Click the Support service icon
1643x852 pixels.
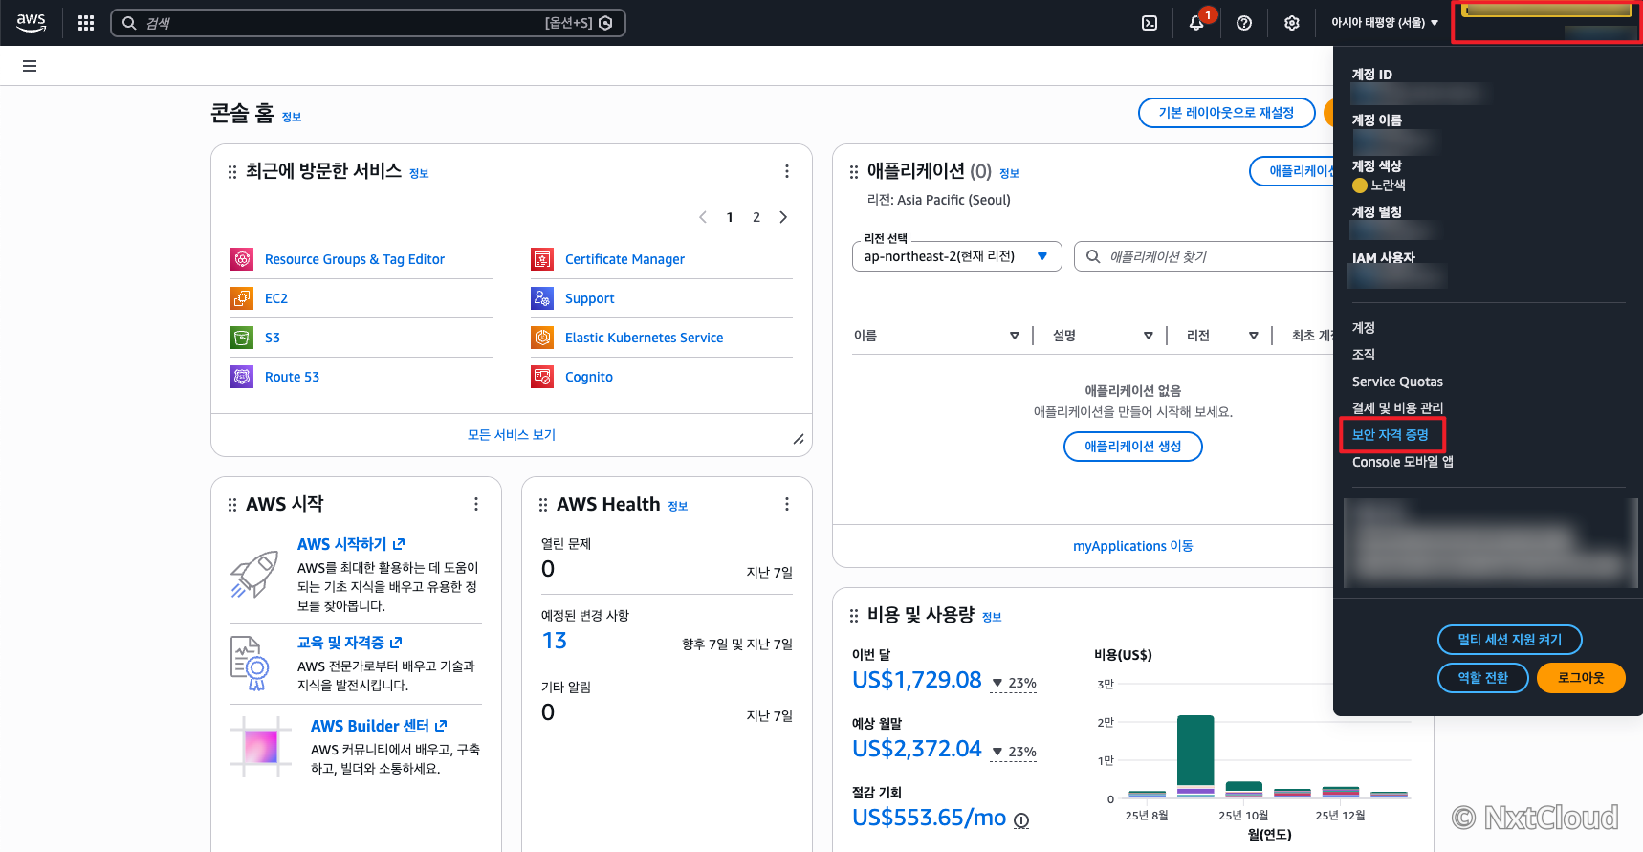[542, 298]
